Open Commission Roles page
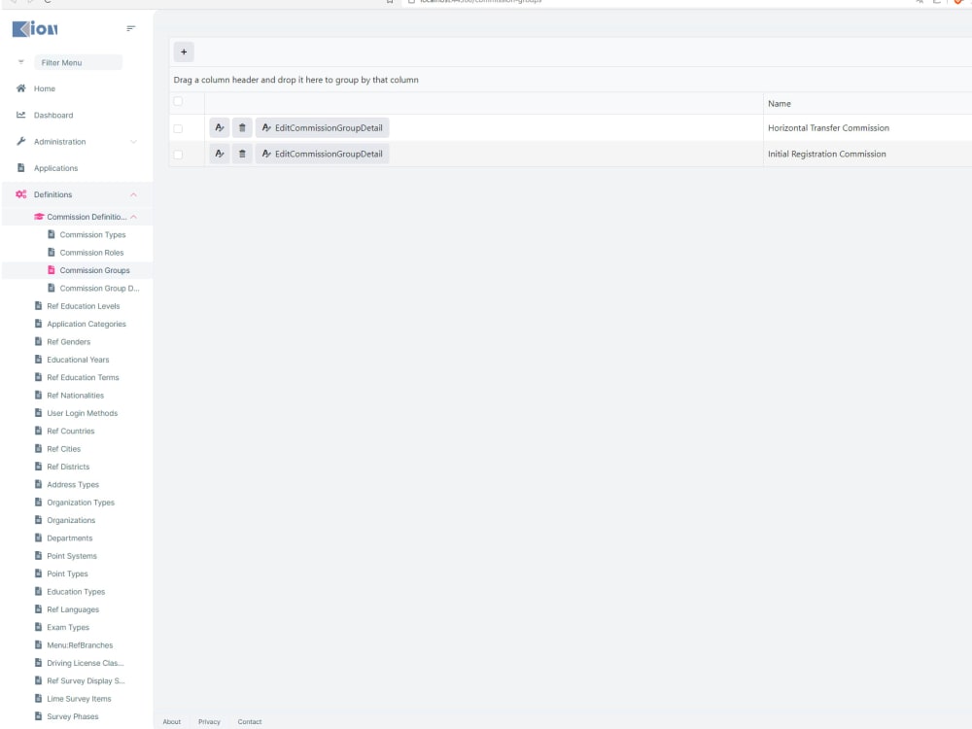This screenshot has height=729, width=972. tap(91, 253)
